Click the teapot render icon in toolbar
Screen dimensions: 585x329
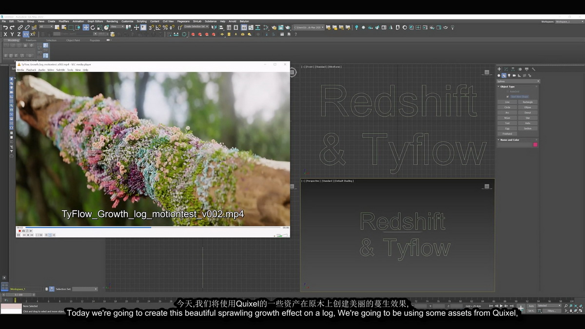[288, 27]
